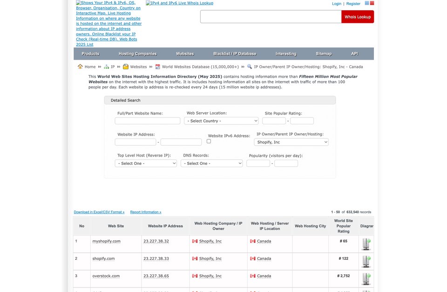This screenshot has height=292, width=447.
Task: Click the Full/Part Website Name field
Action: pyautogui.click(x=148, y=121)
